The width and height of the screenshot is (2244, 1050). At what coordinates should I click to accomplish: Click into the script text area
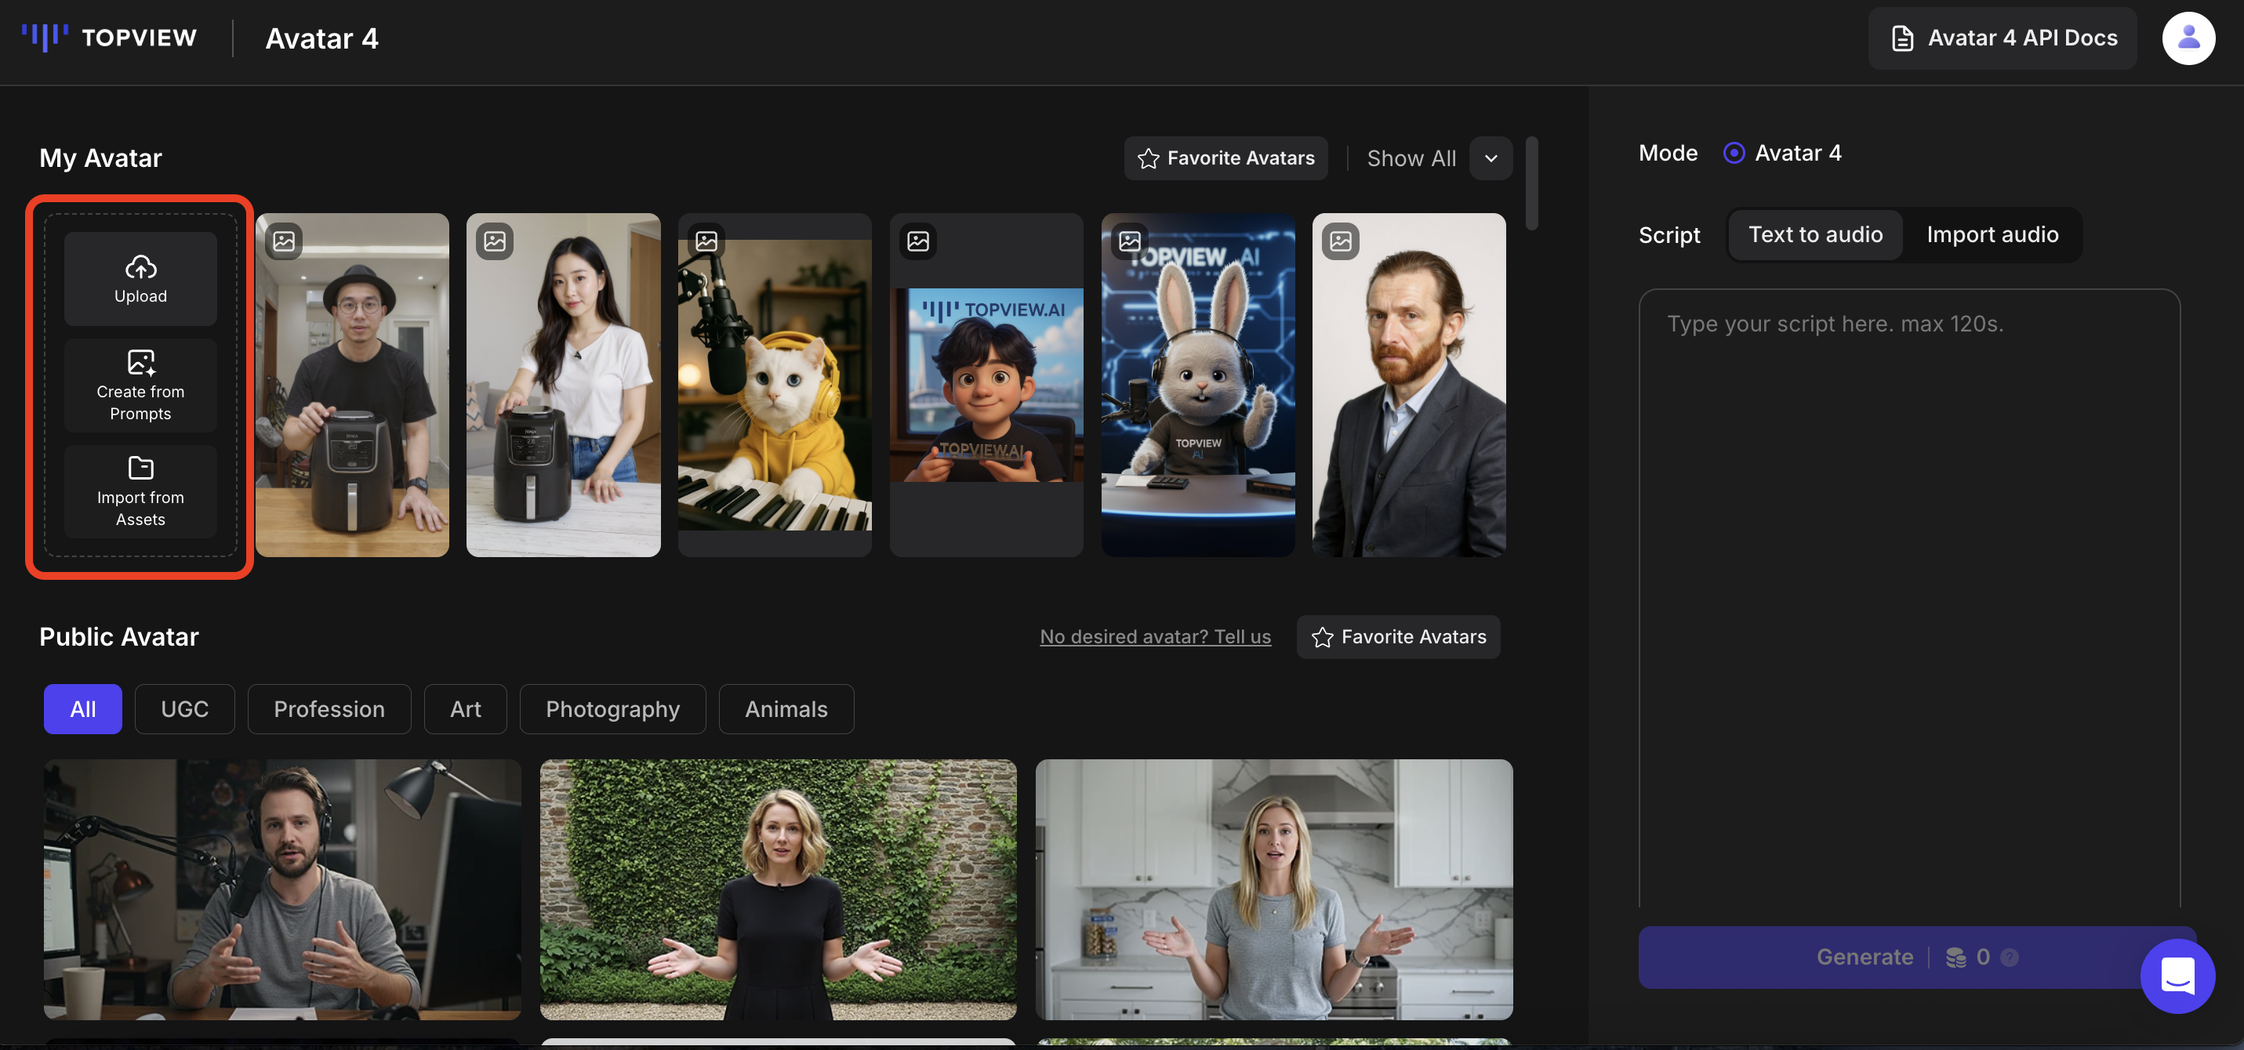[1908, 592]
